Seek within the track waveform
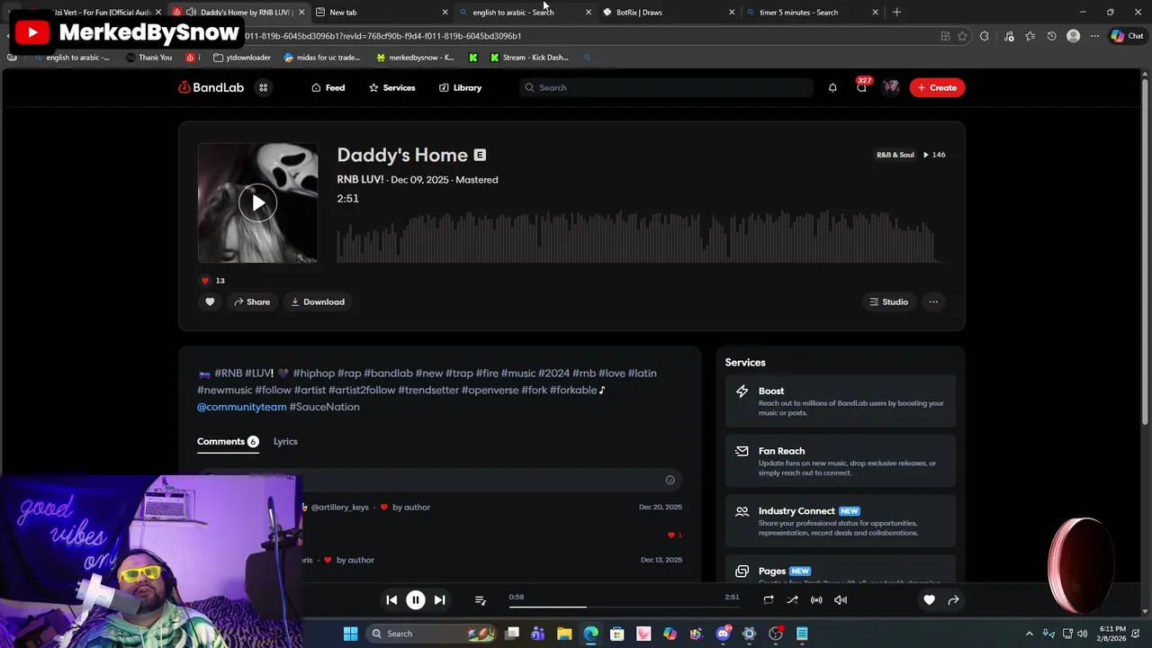Image resolution: width=1152 pixels, height=648 pixels. (x=641, y=236)
